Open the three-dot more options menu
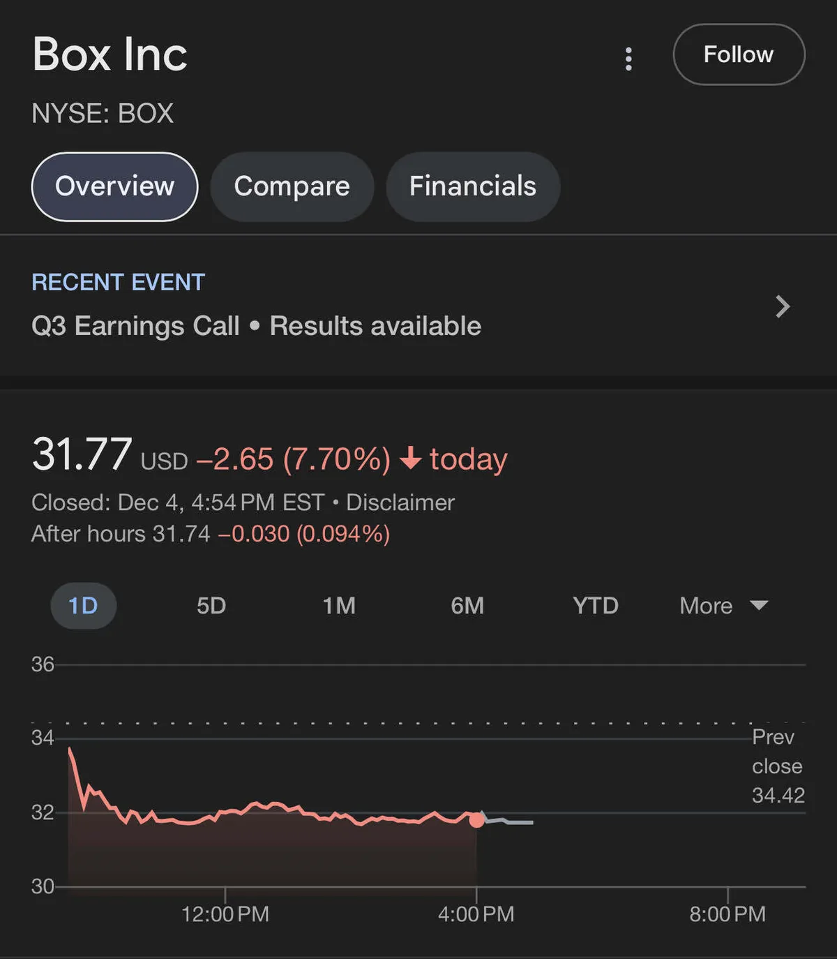This screenshot has height=959, width=837. [628, 59]
